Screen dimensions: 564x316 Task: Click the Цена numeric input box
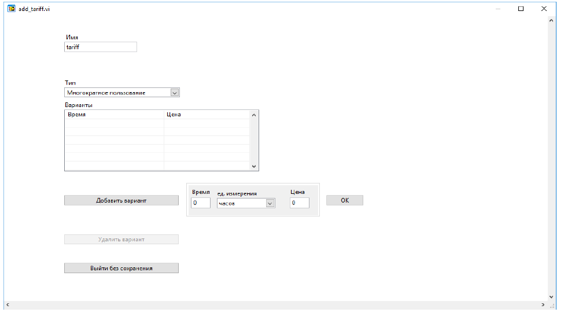[300, 203]
